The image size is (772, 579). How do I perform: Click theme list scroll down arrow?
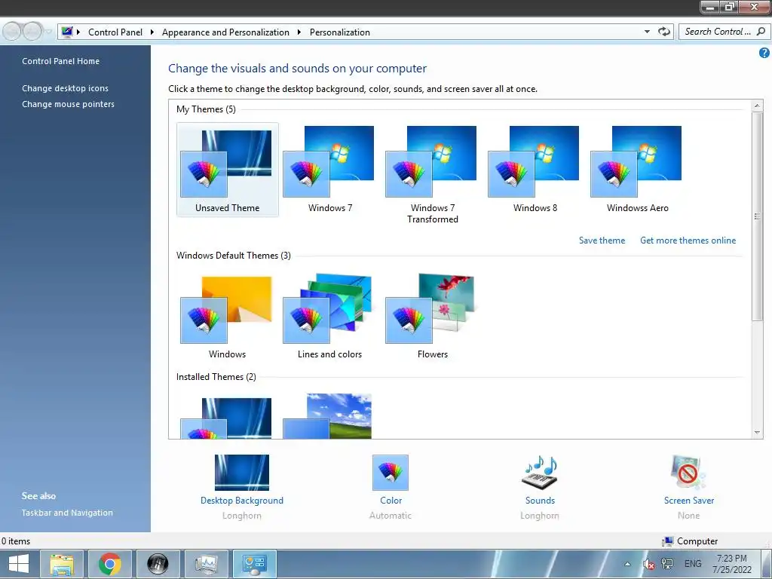(x=757, y=433)
